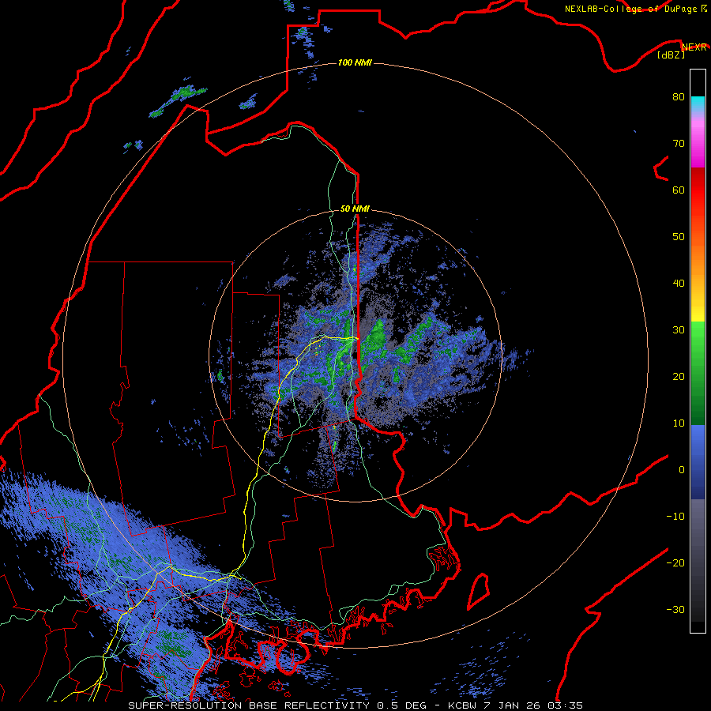Viewport: 711px width, 711px height.
Task: Click the 60 value on the dBZ scale
Action: [x=679, y=190]
